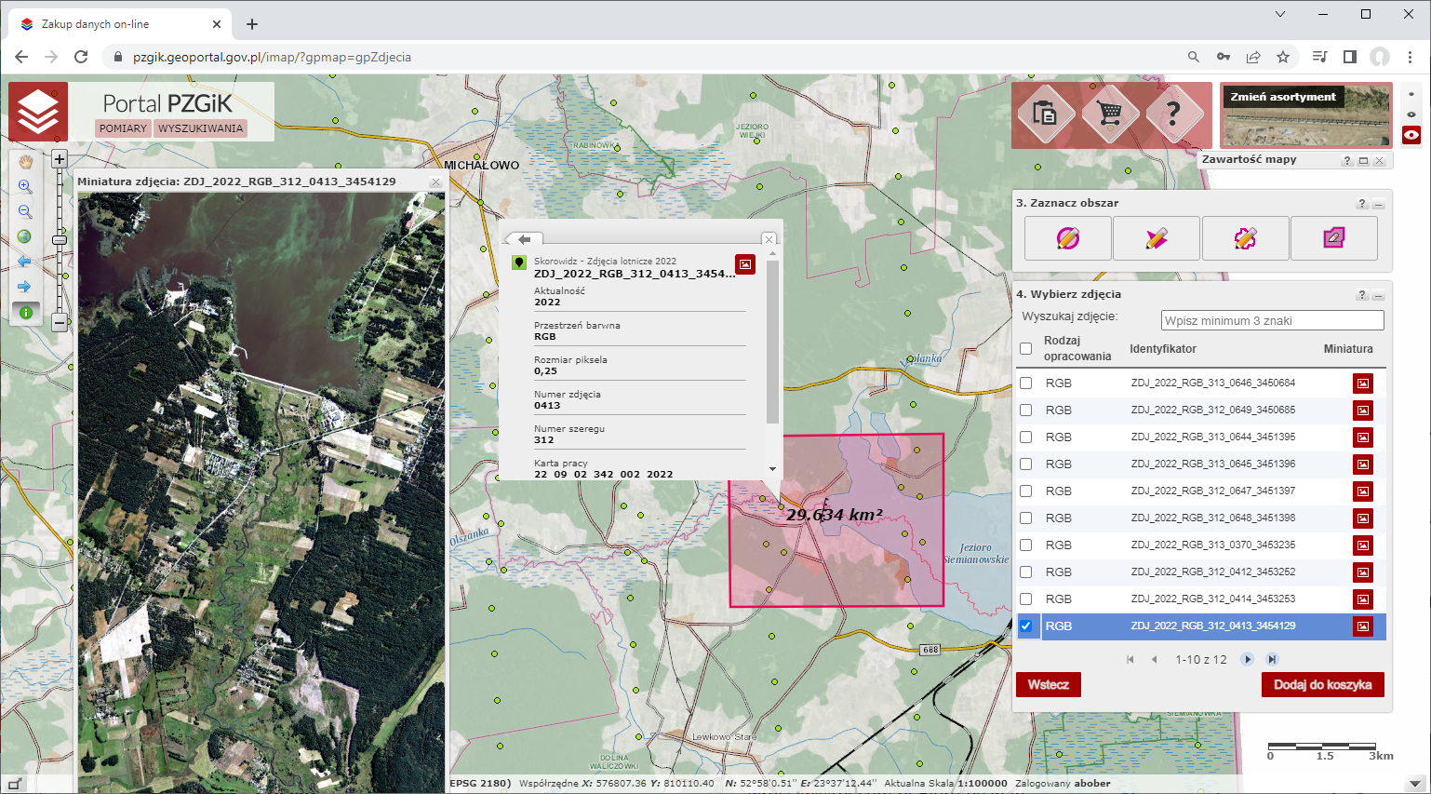Image resolution: width=1431 pixels, height=794 pixels.
Task: Open the WYSZUKIWANIA menu
Action: pos(200,128)
